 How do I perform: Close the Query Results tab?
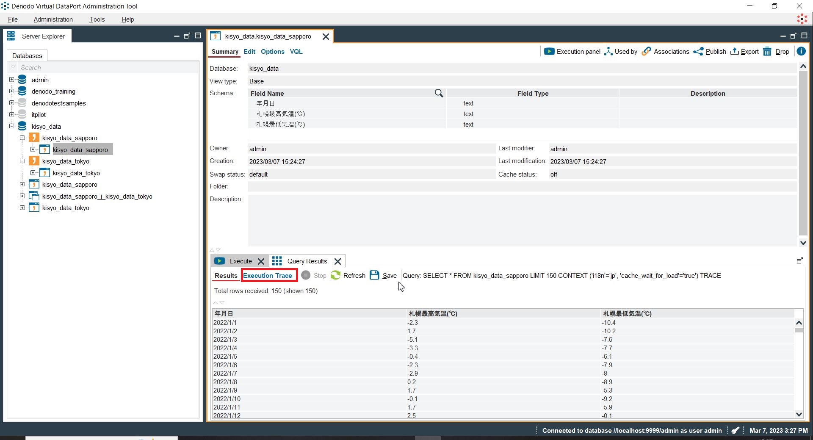pyautogui.click(x=337, y=261)
